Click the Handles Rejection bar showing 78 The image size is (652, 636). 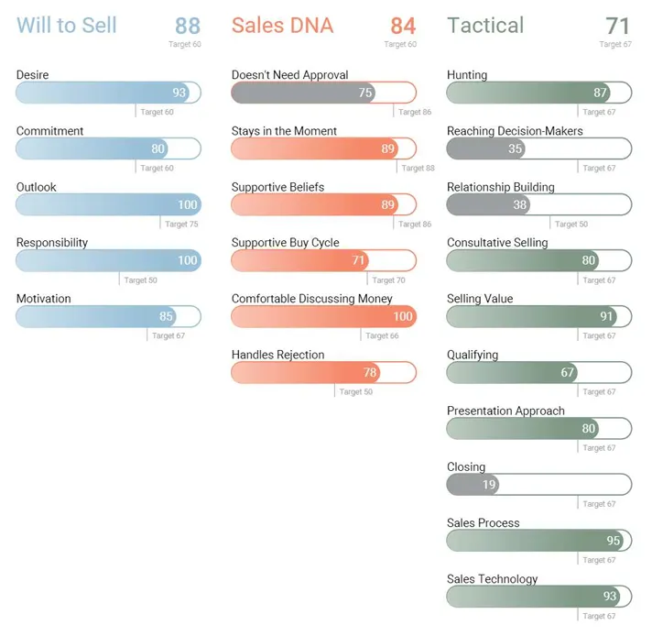point(323,372)
